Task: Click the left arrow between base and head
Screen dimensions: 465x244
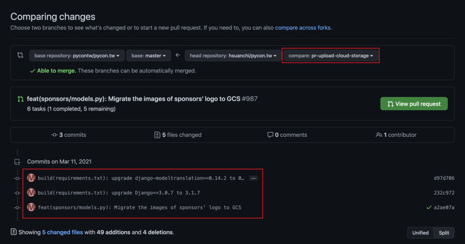Action: (178, 55)
